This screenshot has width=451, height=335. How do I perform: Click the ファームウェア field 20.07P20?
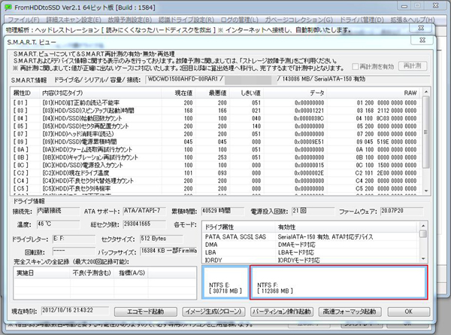[x=402, y=211]
